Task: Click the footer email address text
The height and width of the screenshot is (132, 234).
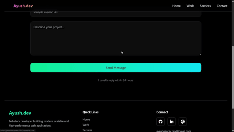Action: click(x=173, y=131)
